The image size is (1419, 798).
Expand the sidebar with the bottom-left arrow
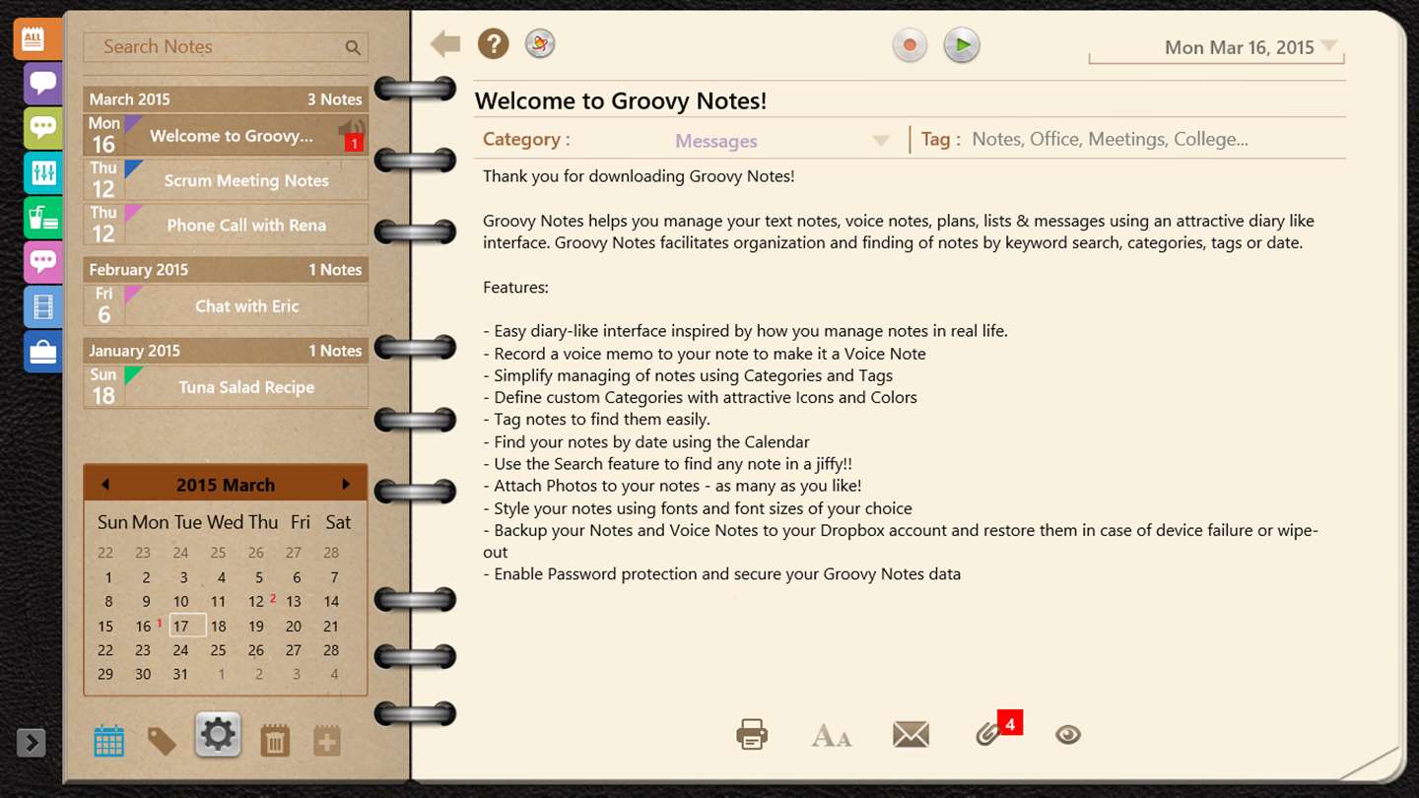[31, 742]
